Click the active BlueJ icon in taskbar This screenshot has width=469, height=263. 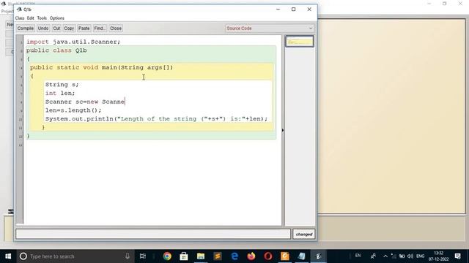319,256
